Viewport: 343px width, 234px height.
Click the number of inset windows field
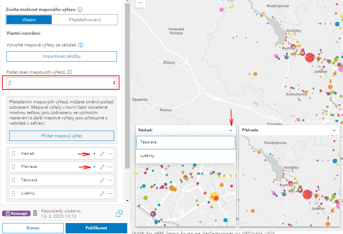pyautogui.click(x=58, y=83)
